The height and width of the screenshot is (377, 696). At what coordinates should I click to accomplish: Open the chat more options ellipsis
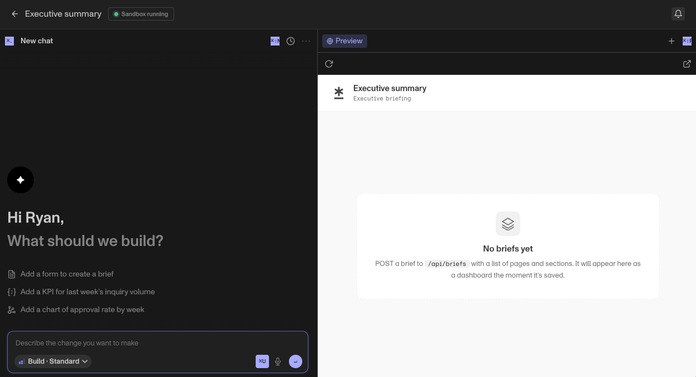point(306,41)
